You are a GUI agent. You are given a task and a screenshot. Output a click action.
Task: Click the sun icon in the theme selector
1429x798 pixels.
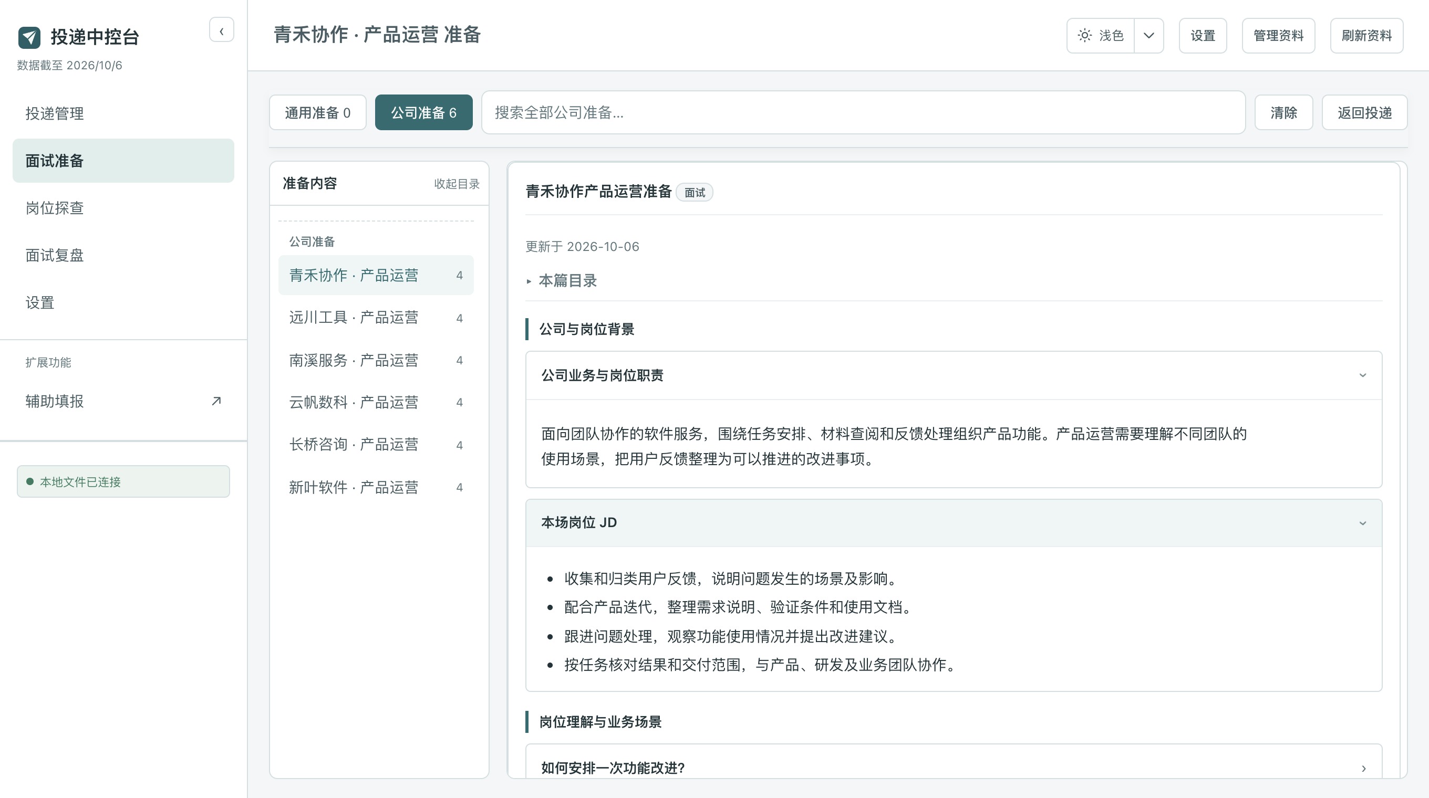point(1084,36)
